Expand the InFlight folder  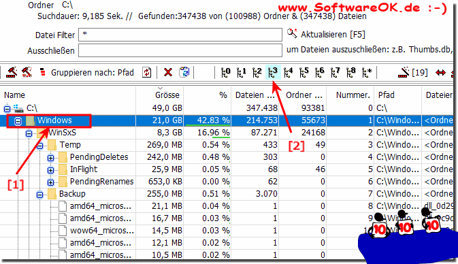click(50, 170)
